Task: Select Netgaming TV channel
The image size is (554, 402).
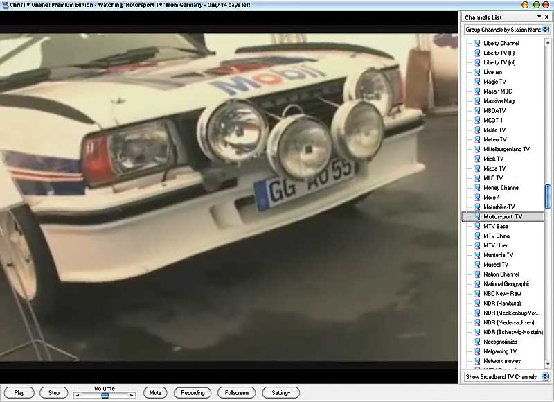Action: [x=500, y=351]
